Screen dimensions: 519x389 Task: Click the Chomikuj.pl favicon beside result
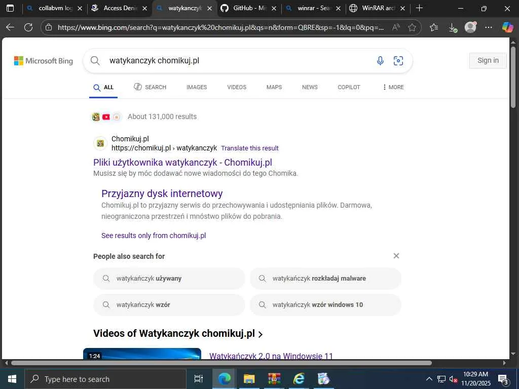pos(100,143)
